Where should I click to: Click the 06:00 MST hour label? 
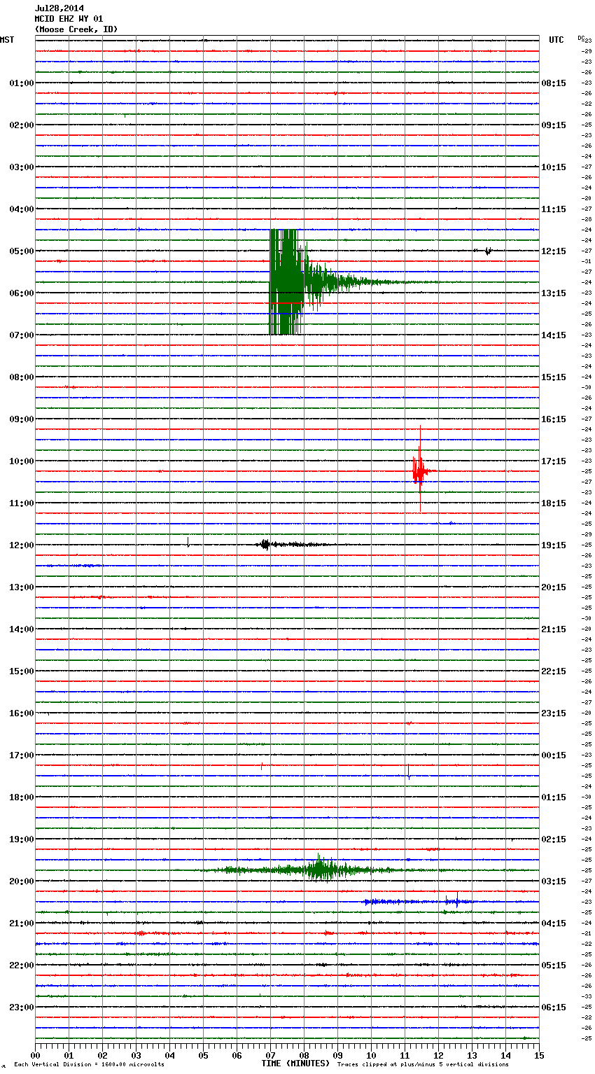click(x=22, y=293)
